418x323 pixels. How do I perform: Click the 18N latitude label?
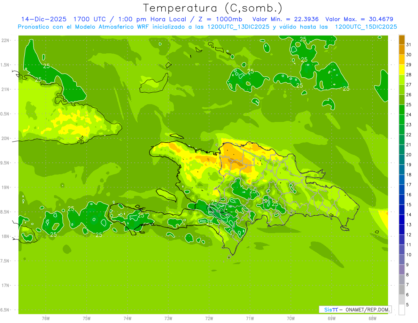coord(5,237)
